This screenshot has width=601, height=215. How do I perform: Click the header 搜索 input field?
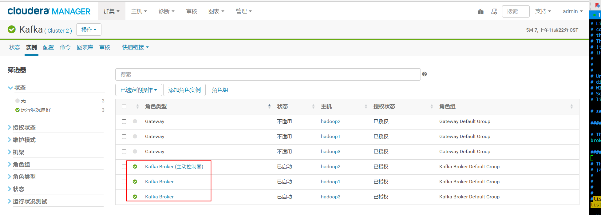516,11
